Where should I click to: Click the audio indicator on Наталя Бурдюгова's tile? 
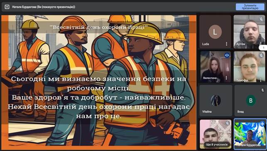[262, 124]
